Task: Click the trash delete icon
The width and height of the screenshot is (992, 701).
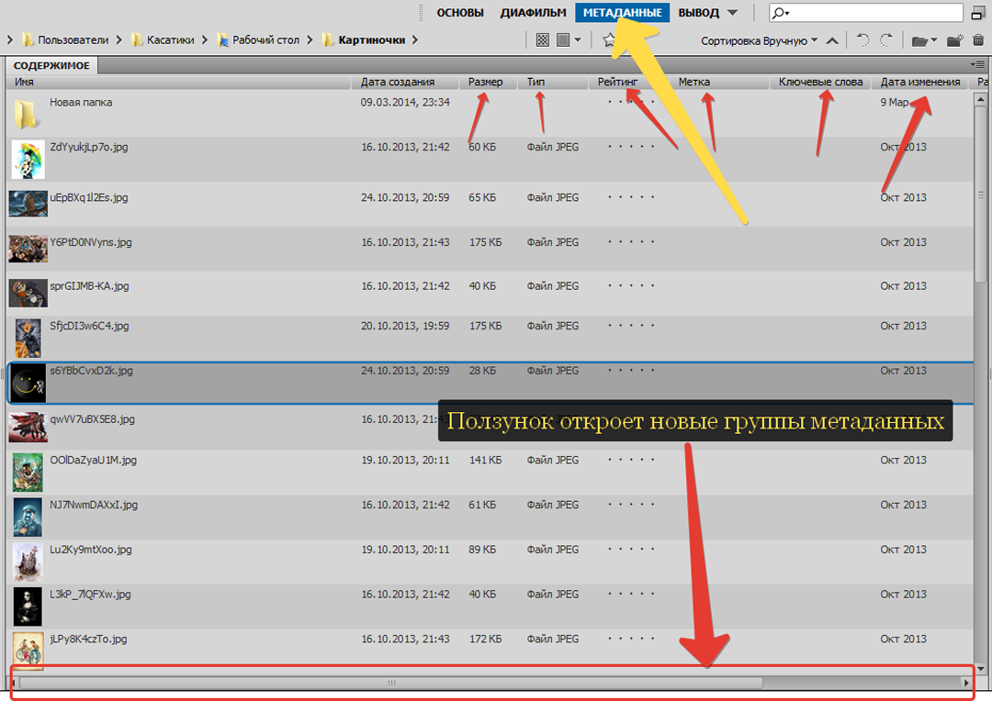Action: (x=978, y=40)
